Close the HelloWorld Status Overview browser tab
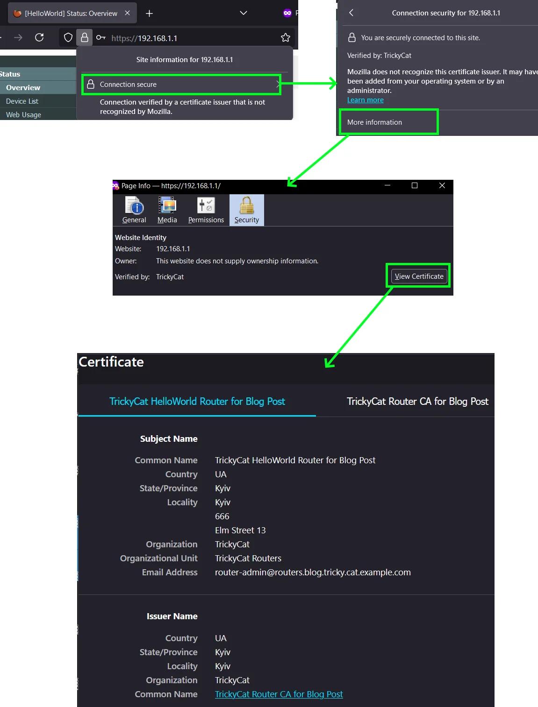The width and height of the screenshot is (538, 707). (127, 13)
